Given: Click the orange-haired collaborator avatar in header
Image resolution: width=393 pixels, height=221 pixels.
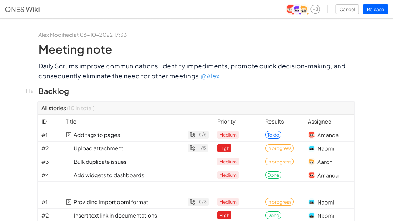Looking at the screenshot, I should [x=304, y=10].
